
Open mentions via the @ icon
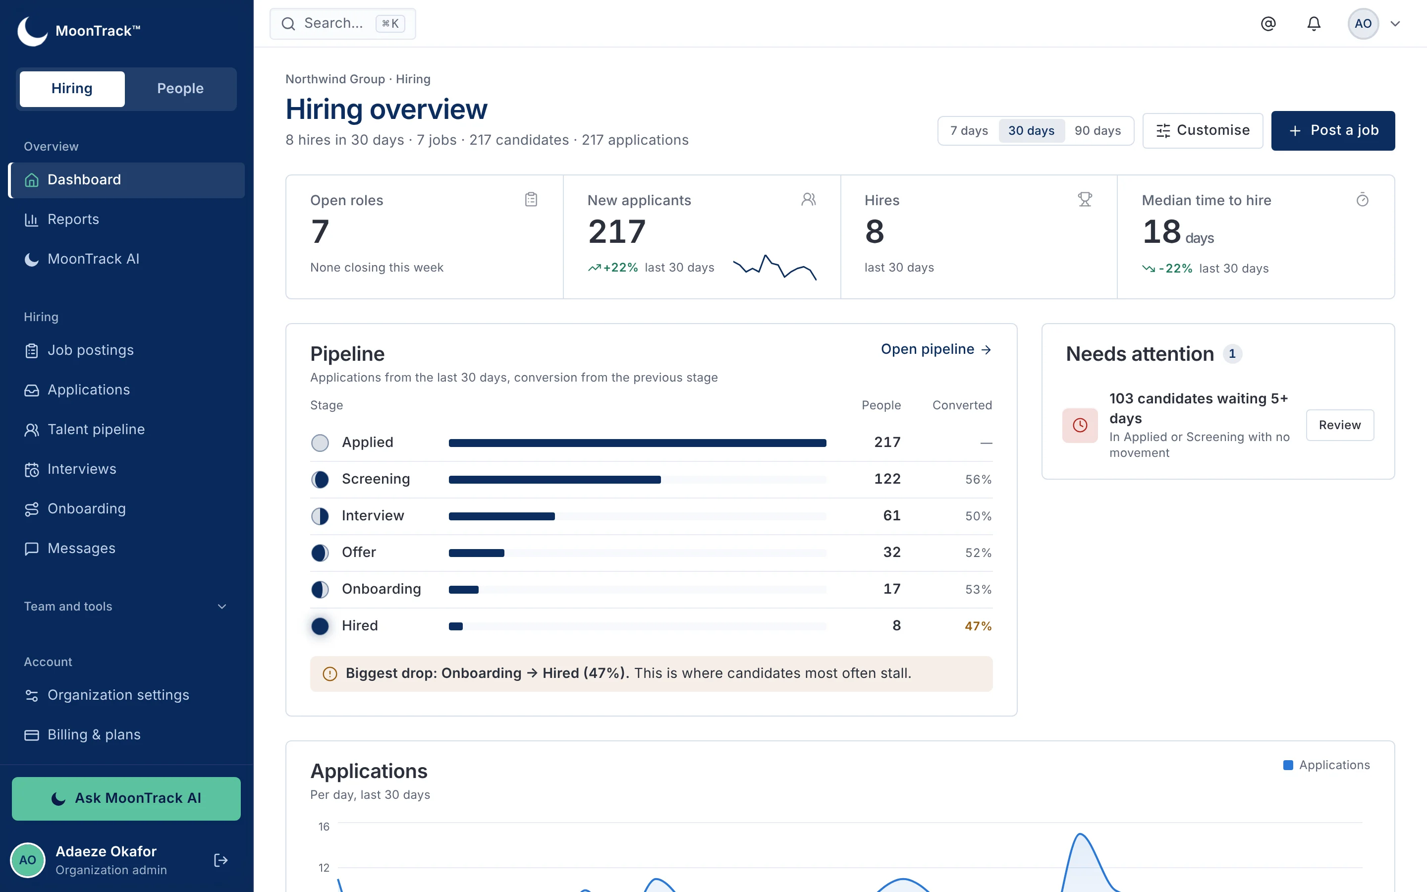(1268, 24)
